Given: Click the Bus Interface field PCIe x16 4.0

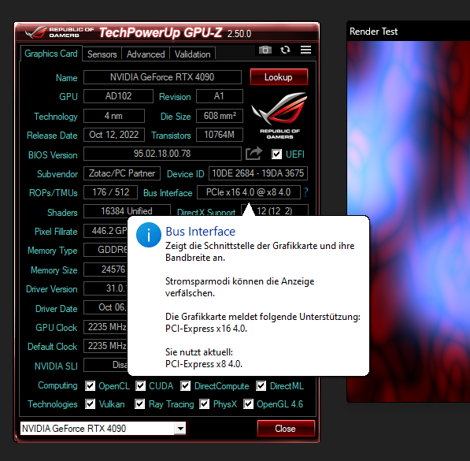Looking at the screenshot, I should click(x=249, y=192).
